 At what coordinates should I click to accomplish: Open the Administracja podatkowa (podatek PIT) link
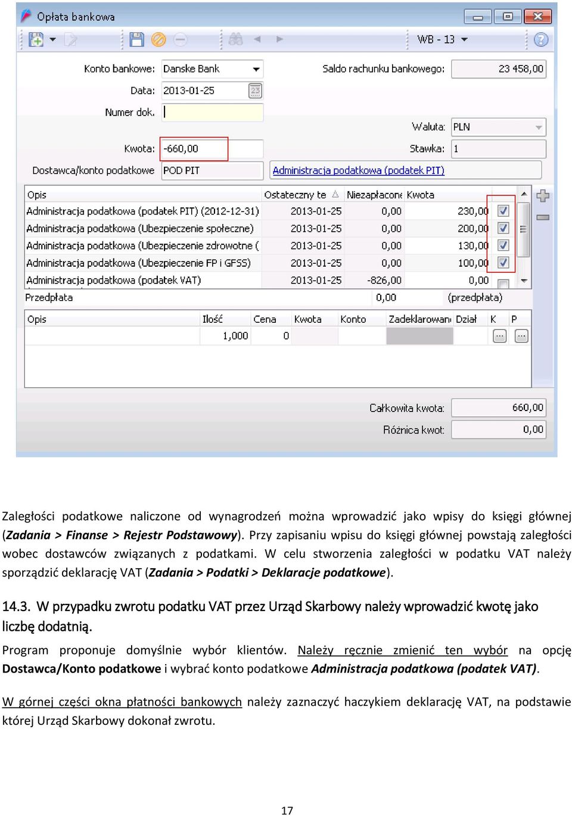(x=359, y=170)
